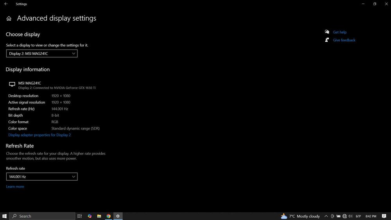Viewport: 391px width, 220px height.
Task: Open the volume control speaker icon
Action: 350,216
